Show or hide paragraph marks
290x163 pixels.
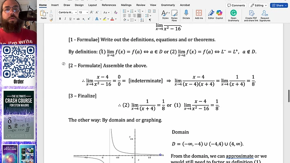pyautogui.click(x=150, y=20)
